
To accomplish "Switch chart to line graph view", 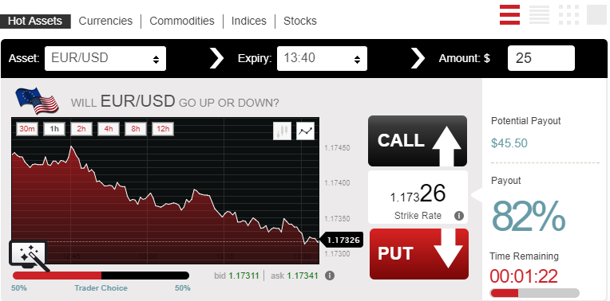I will [x=305, y=131].
